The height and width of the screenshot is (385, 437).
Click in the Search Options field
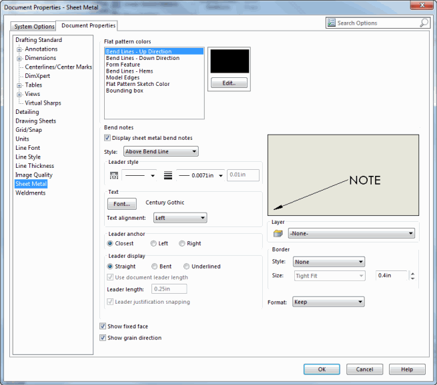pos(378,23)
